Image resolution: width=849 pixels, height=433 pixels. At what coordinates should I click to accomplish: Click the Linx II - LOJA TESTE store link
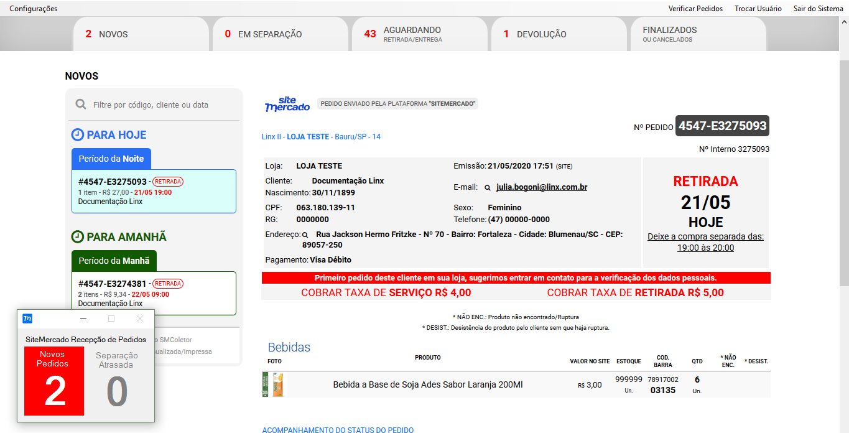[321, 136]
